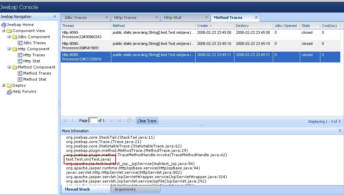
Task: Open the Help Forums entry
Action: [x=24, y=91]
